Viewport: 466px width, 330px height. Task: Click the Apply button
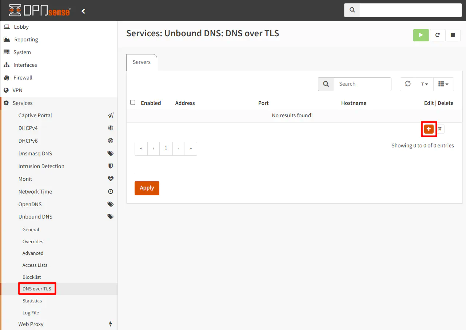pos(147,188)
